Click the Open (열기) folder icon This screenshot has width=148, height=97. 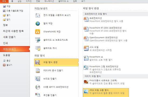4,15
